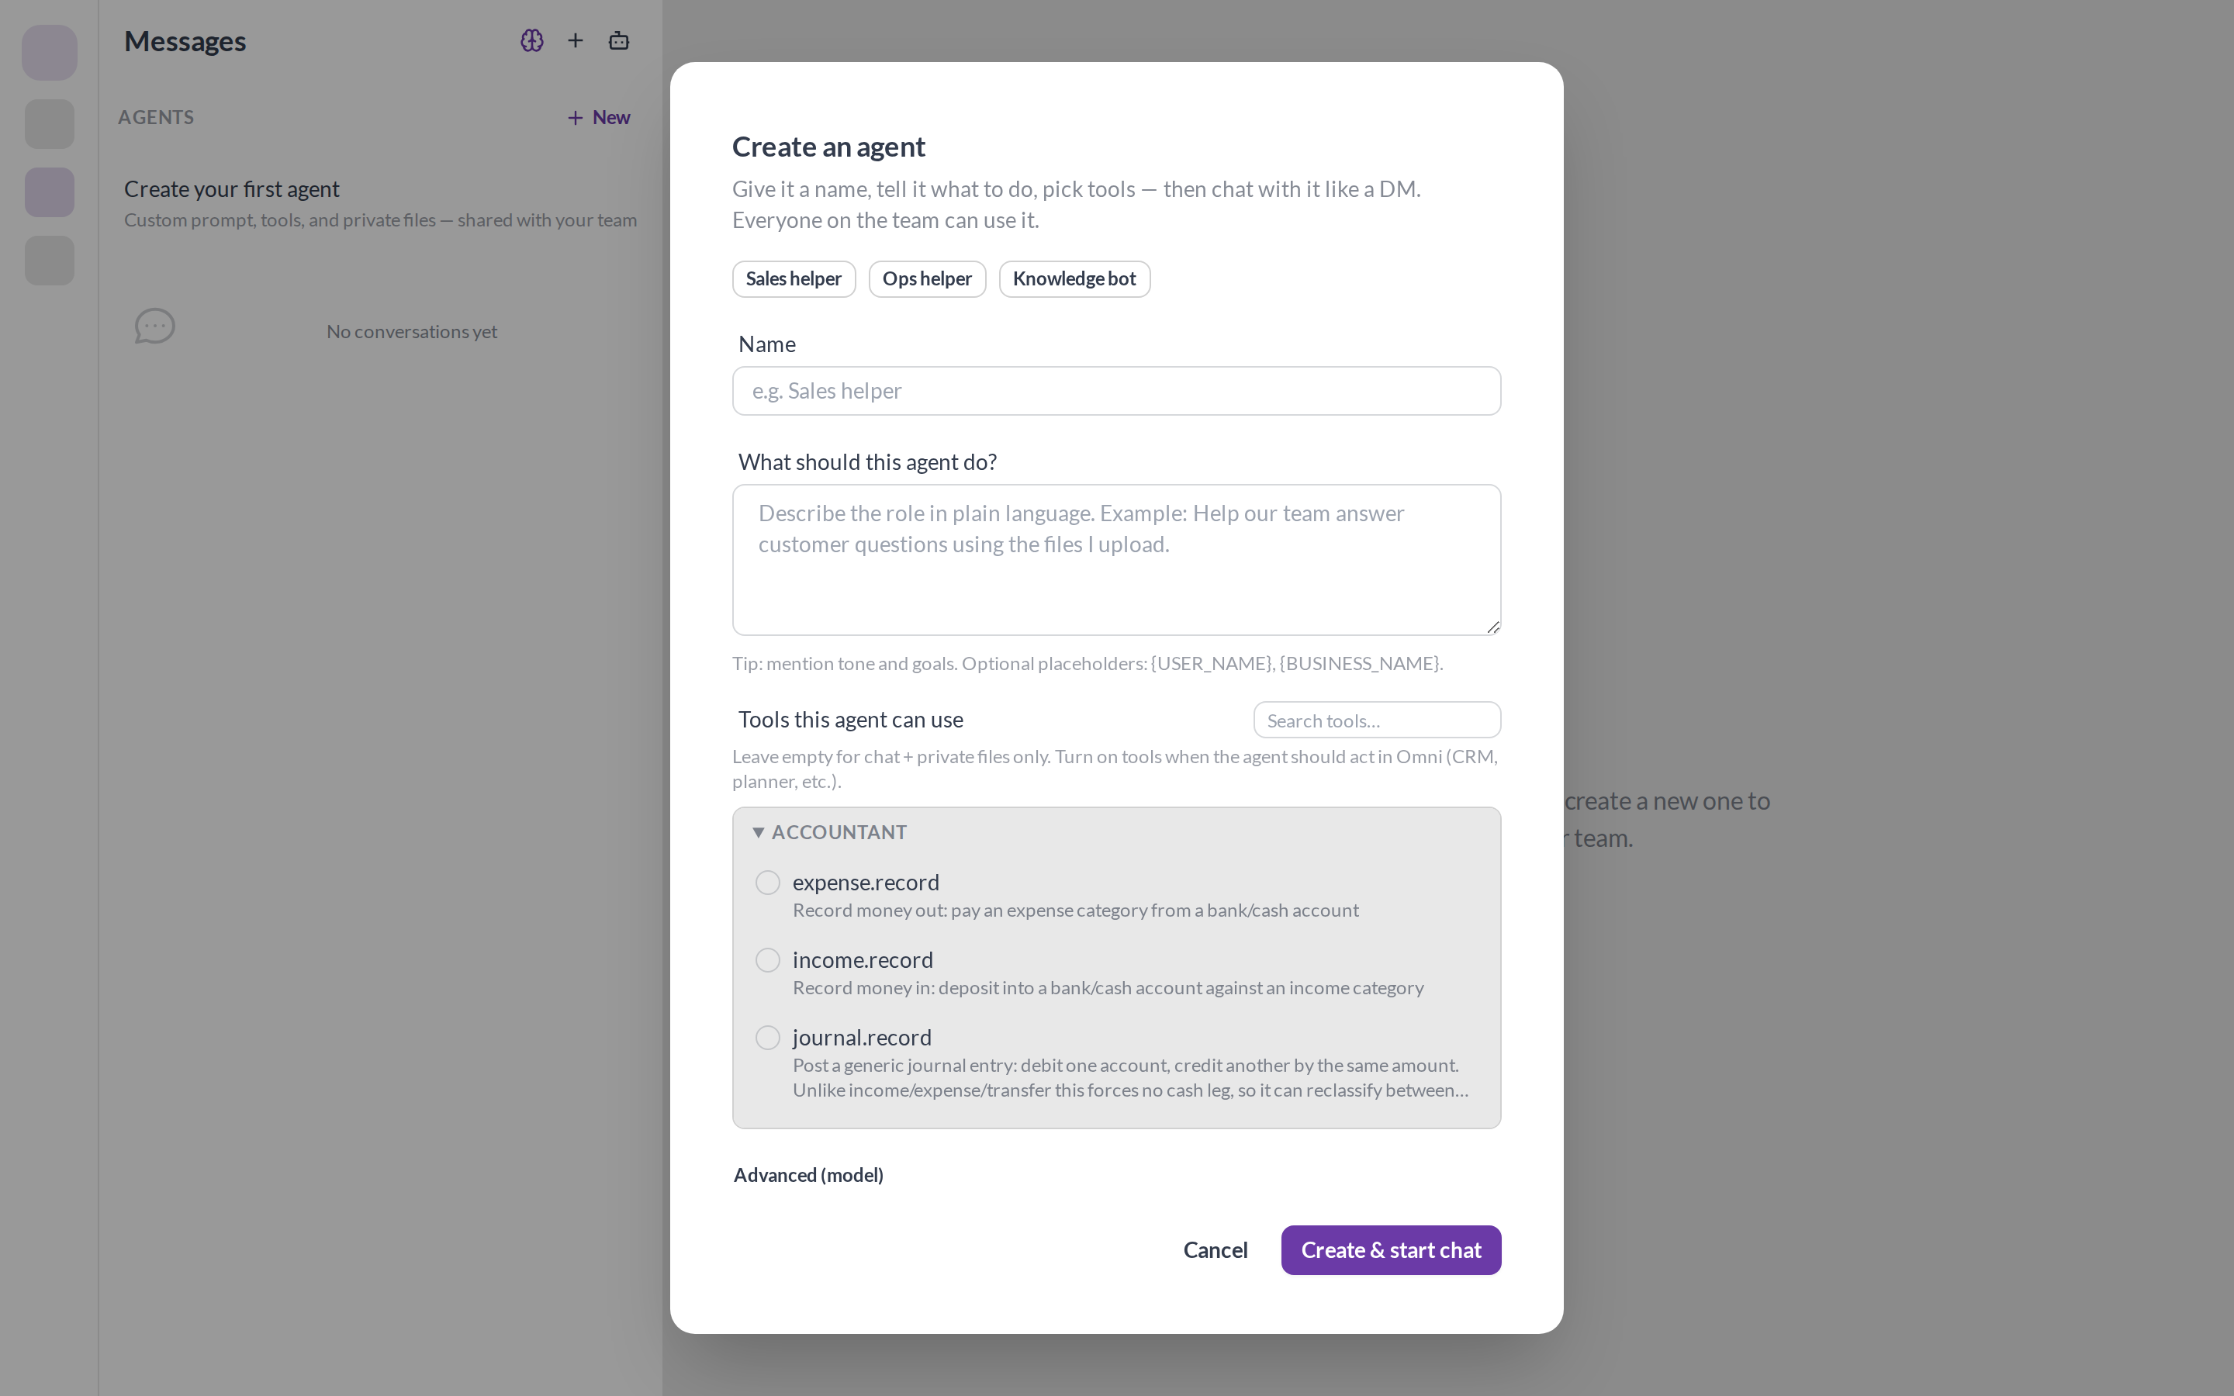Viewport: 2234px width, 1396px height.
Task: Enable the expense.record tool
Action: (x=768, y=883)
